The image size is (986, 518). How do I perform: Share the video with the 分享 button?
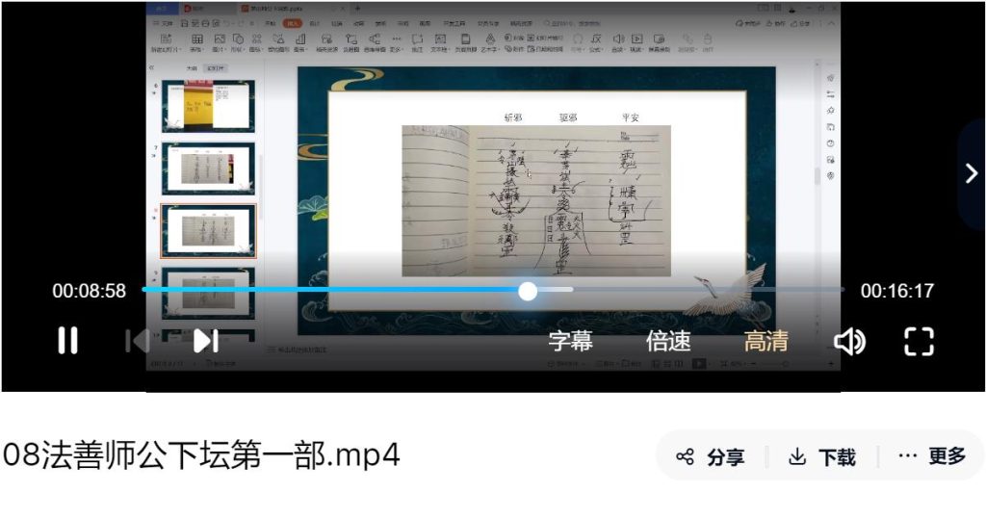tap(711, 456)
